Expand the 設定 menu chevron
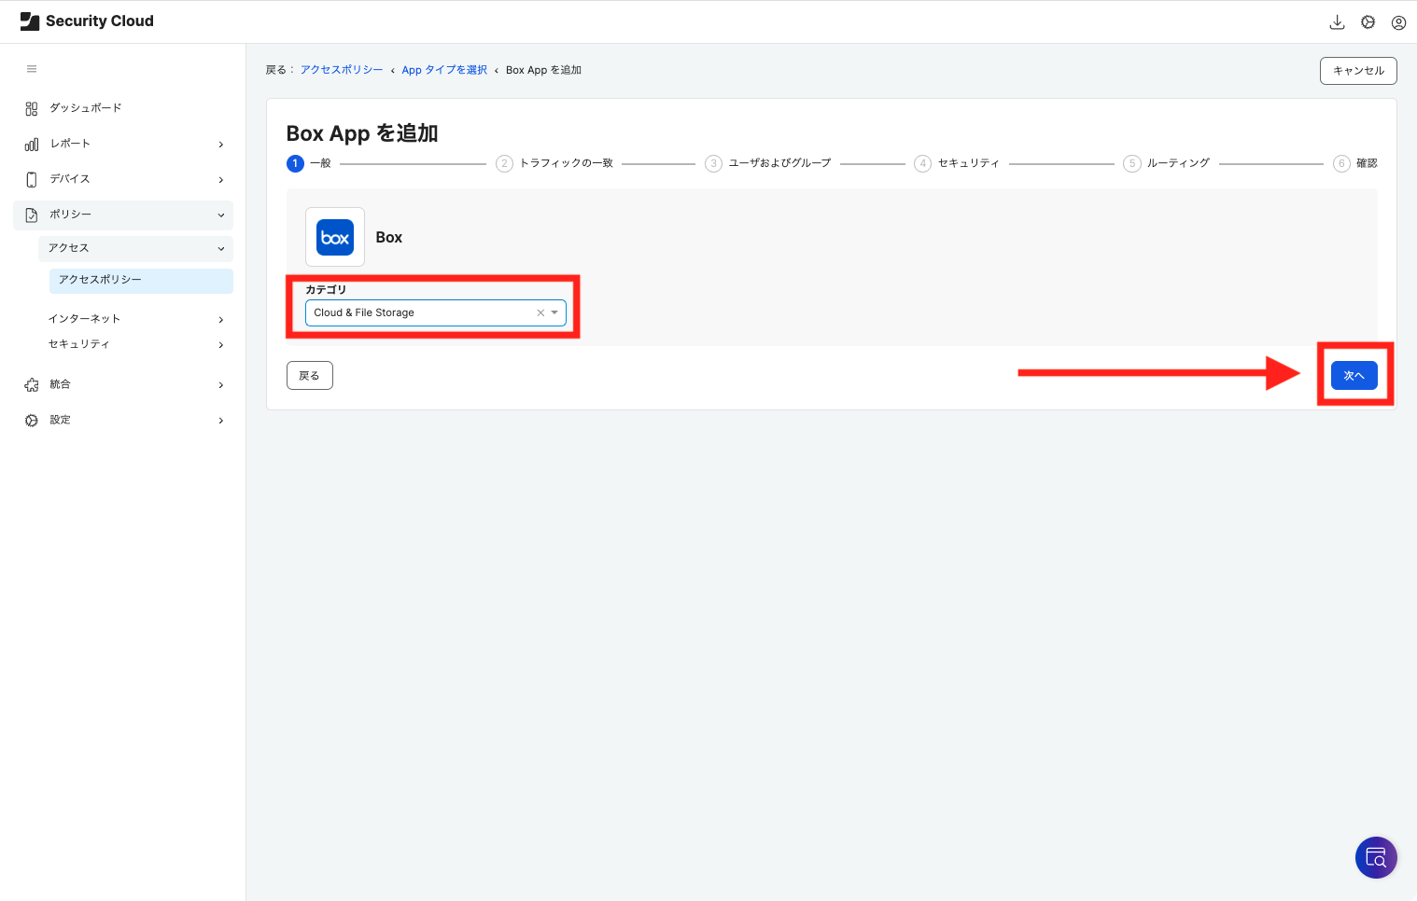Viewport: 1417px width, 901px height. 221,421
